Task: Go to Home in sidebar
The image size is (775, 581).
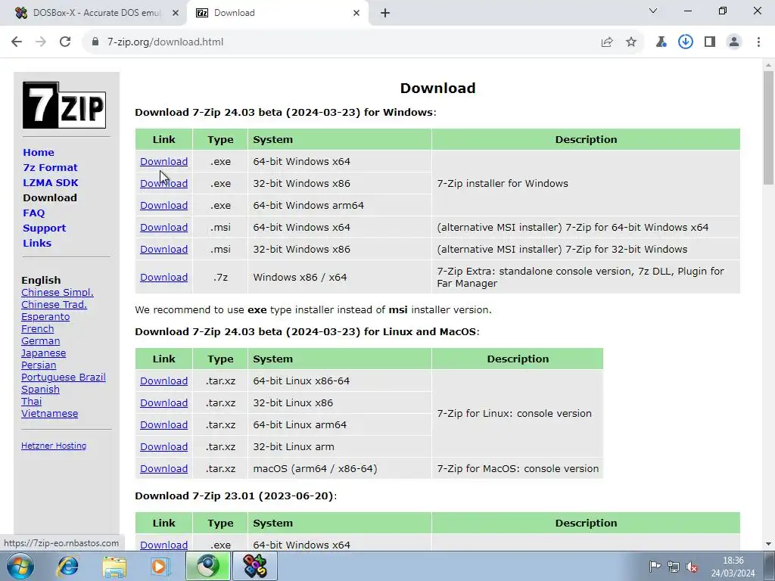Action: [x=39, y=152]
